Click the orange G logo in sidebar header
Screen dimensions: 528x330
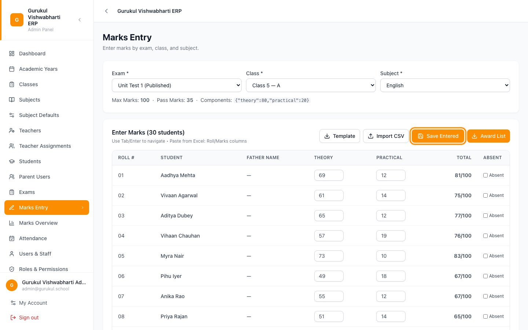point(17,20)
